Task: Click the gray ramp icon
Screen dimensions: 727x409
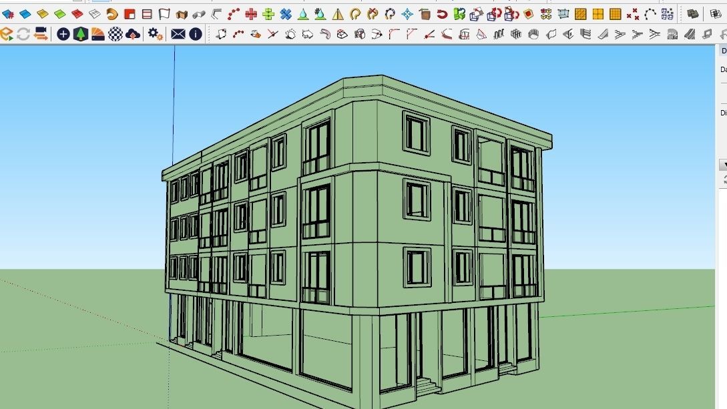Action: pos(603,34)
